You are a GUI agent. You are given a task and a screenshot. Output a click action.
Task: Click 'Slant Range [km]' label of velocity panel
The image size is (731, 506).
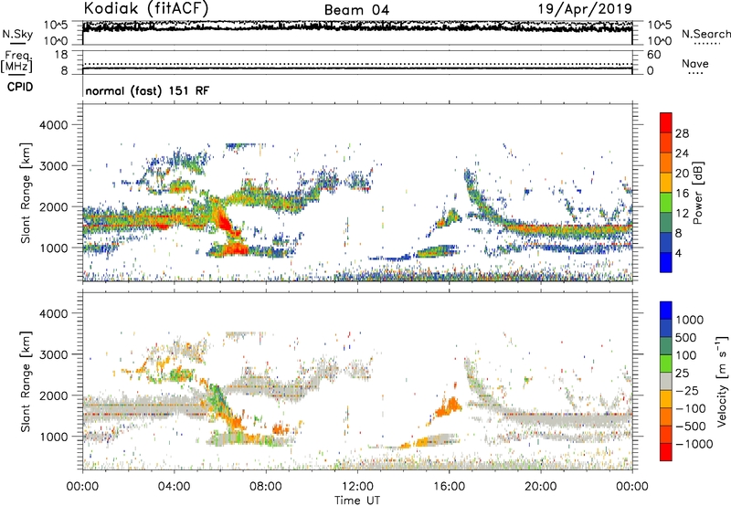click(26, 382)
